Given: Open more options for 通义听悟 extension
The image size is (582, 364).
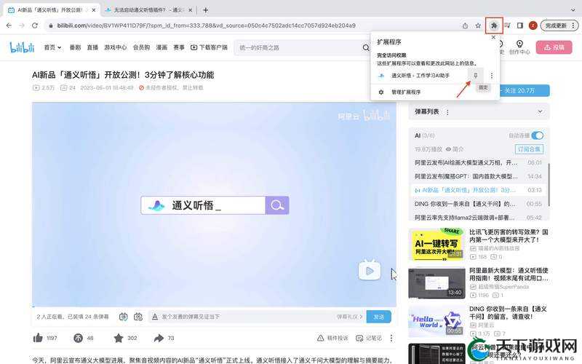Looking at the screenshot, I should click(x=492, y=76).
